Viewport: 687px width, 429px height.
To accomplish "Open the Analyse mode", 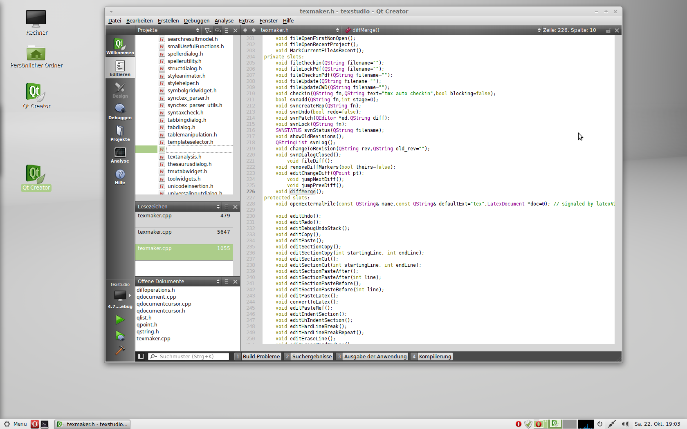I will click(120, 154).
